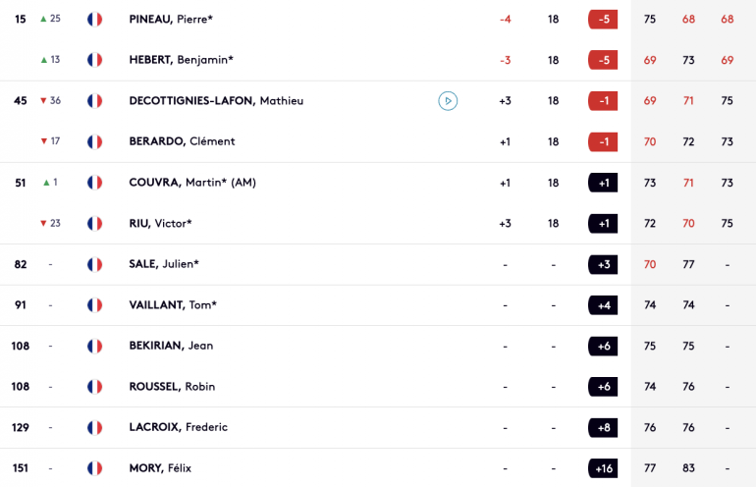Click the flag beside Victor Riu

[94, 223]
